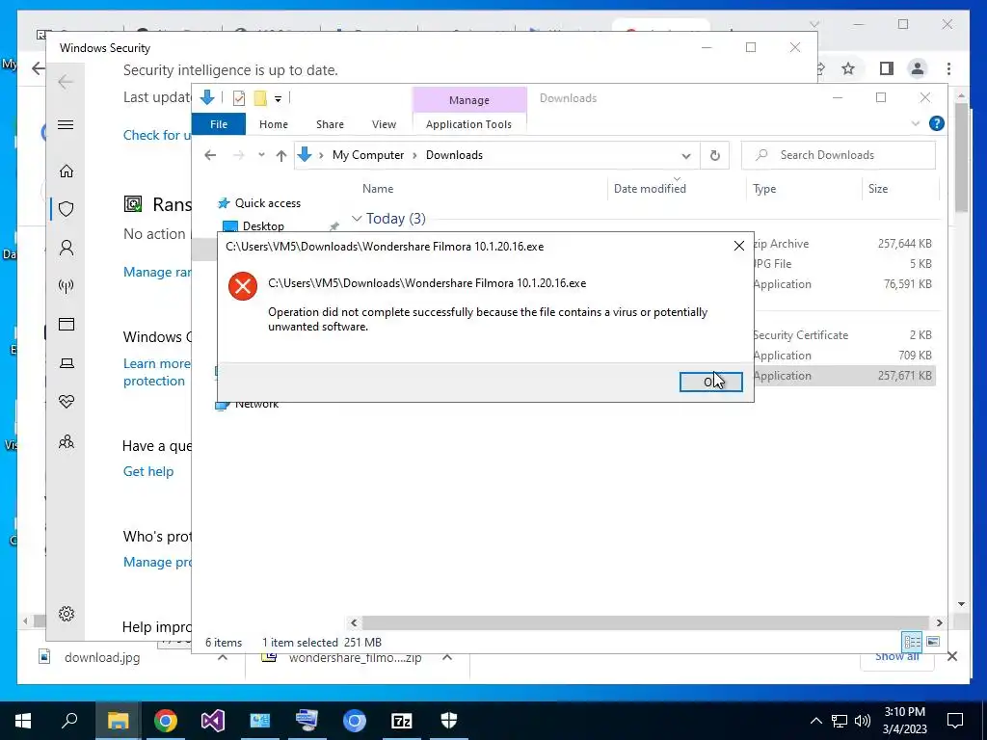Viewport: 987px width, 740px height.
Task: Click the Search Downloads field
Action: coord(839,155)
